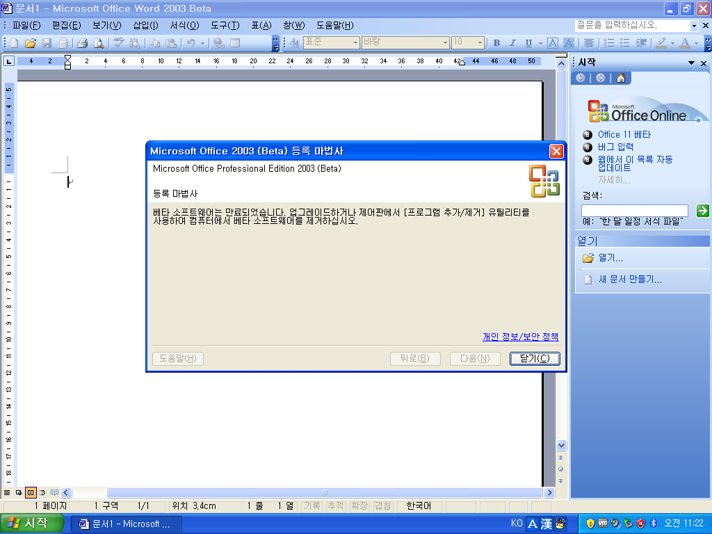Screen dimensions: 712x534
Task: Click the Insert Hyperlink globe icon
Action: point(219,43)
